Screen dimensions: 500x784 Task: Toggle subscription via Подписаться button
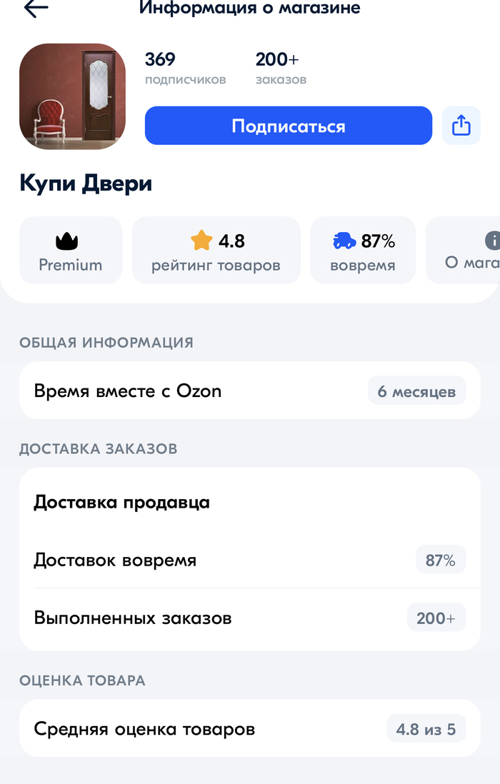point(288,125)
